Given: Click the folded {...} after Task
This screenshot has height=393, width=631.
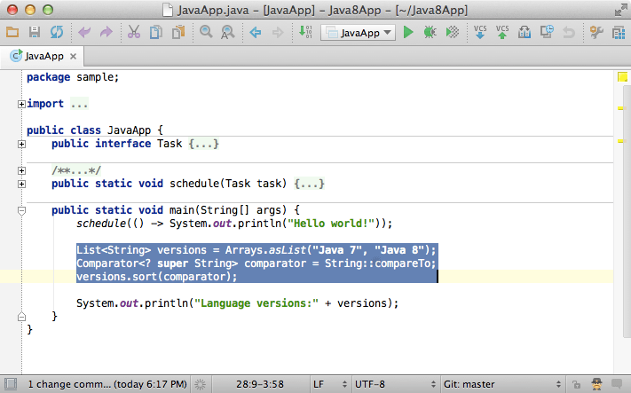Looking at the screenshot, I should pos(204,144).
